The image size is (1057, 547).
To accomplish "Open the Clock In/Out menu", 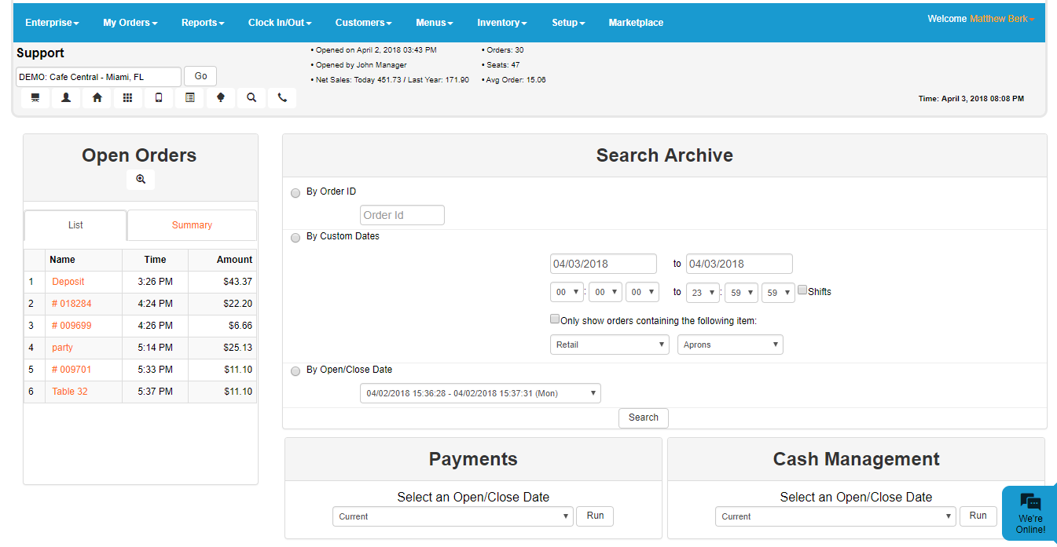I will [x=281, y=23].
